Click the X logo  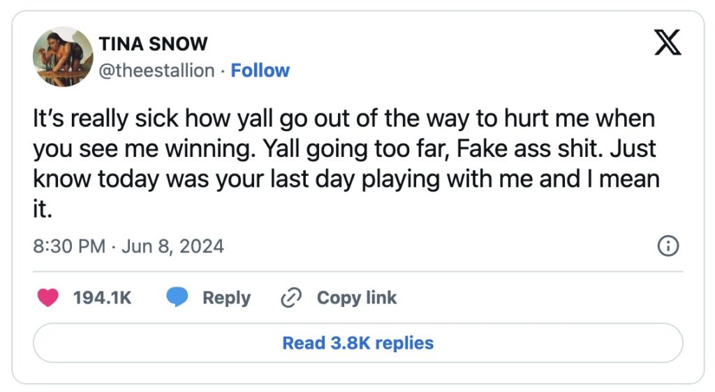(668, 44)
